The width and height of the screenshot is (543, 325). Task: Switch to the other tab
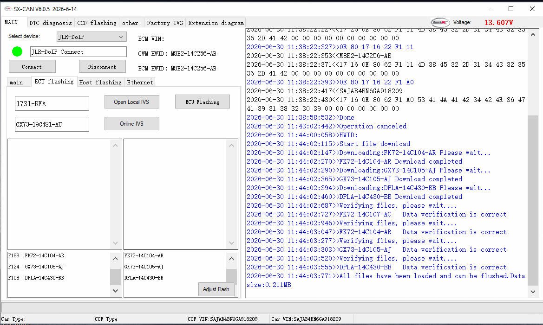pyautogui.click(x=130, y=23)
